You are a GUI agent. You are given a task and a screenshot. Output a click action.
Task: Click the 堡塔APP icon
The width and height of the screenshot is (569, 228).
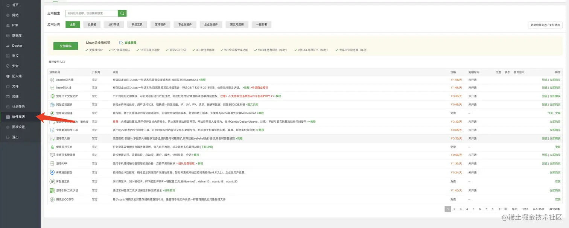point(52,163)
